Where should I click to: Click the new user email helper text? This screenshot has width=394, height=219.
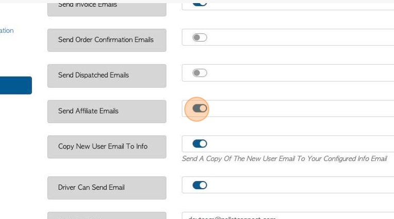[285, 159]
